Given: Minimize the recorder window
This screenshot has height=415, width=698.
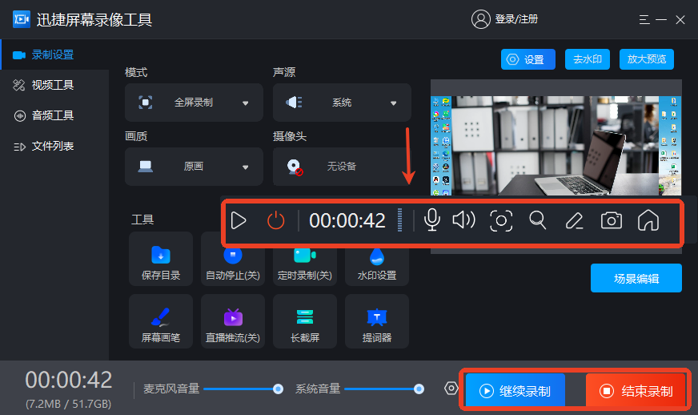Looking at the screenshot, I should (x=661, y=19).
